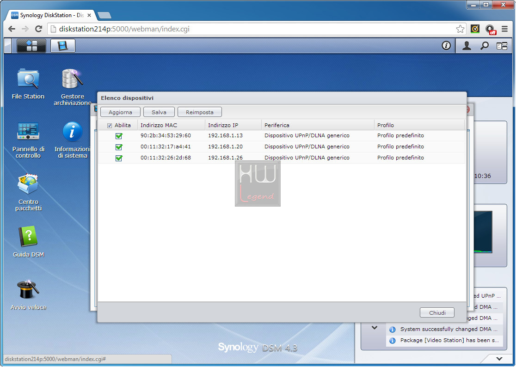This screenshot has height=367, width=516.
Task: Open the DSM user options icon
Action: click(467, 46)
